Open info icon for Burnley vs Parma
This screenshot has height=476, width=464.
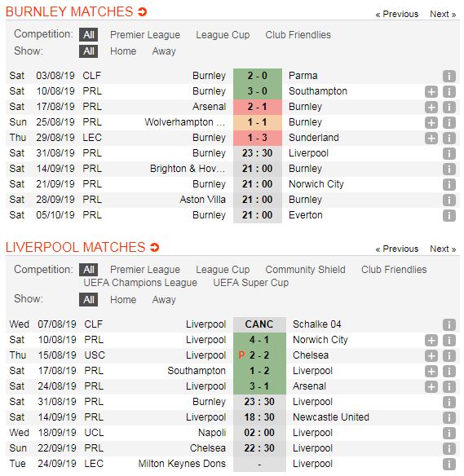click(x=449, y=76)
